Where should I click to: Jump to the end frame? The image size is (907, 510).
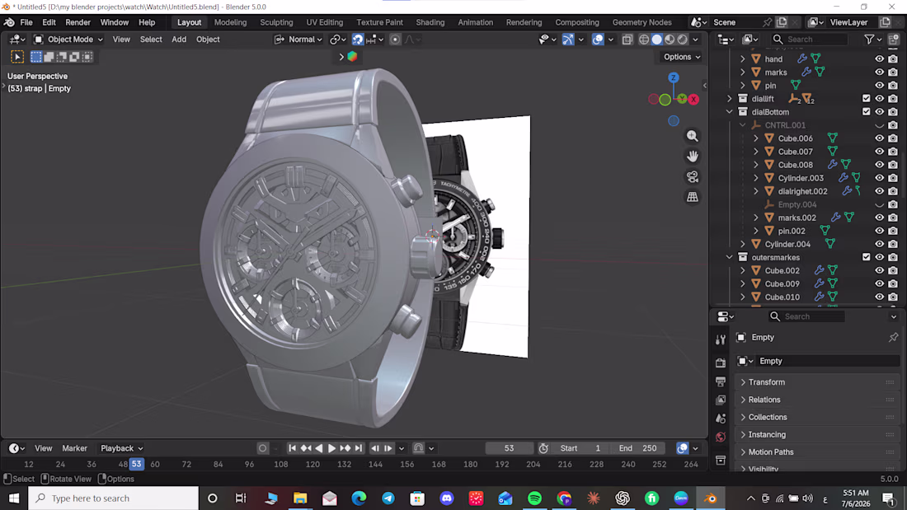pos(359,448)
